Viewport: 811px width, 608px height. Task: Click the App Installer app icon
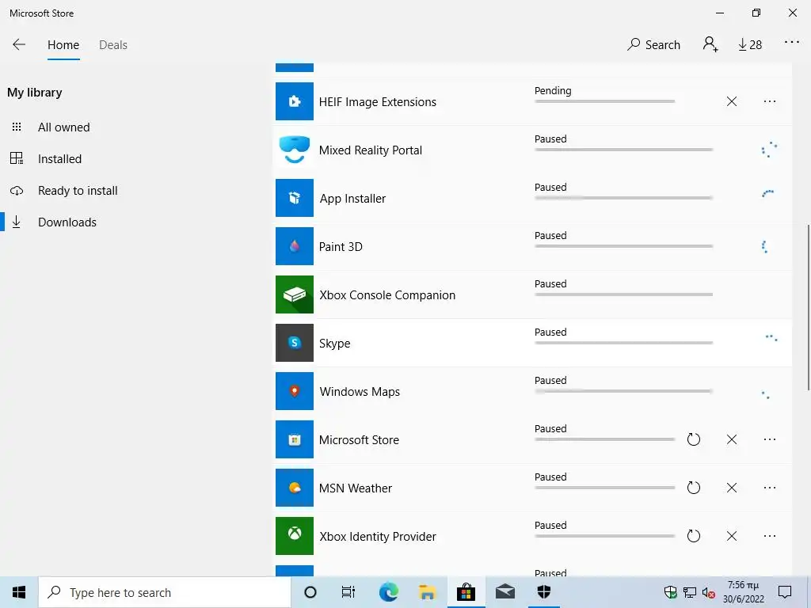point(295,198)
